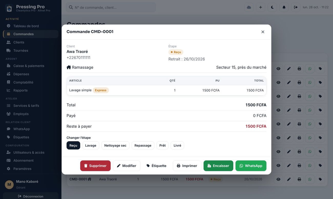
Task: Set the order stage to Prêt
Action: click(x=162, y=145)
